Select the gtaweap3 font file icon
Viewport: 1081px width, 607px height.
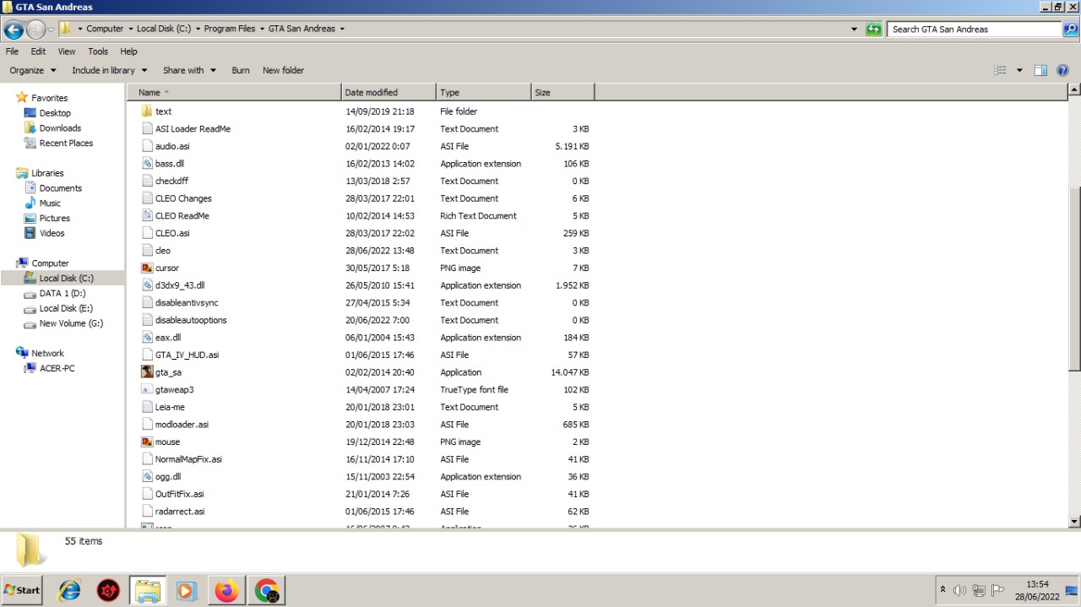(x=147, y=389)
